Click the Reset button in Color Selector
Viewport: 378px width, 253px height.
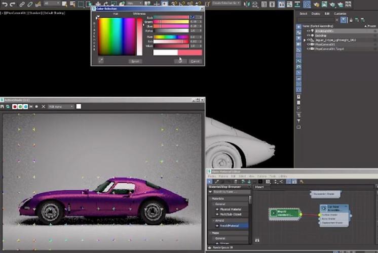coord(135,61)
